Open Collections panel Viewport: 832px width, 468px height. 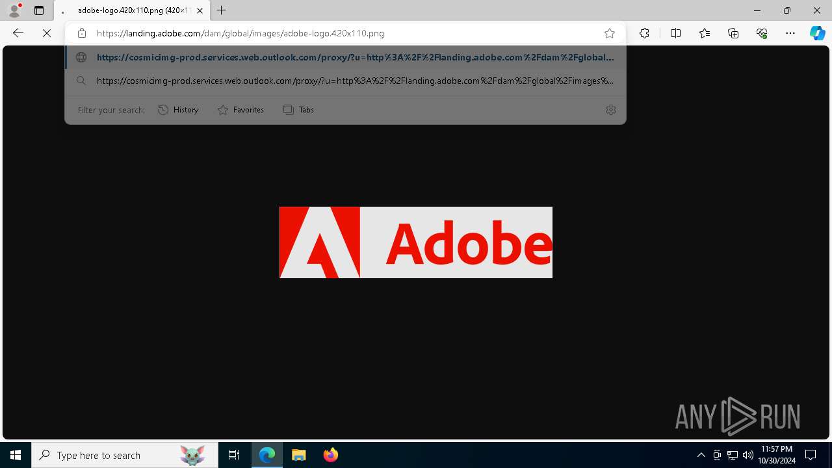(x=733, y=33)
